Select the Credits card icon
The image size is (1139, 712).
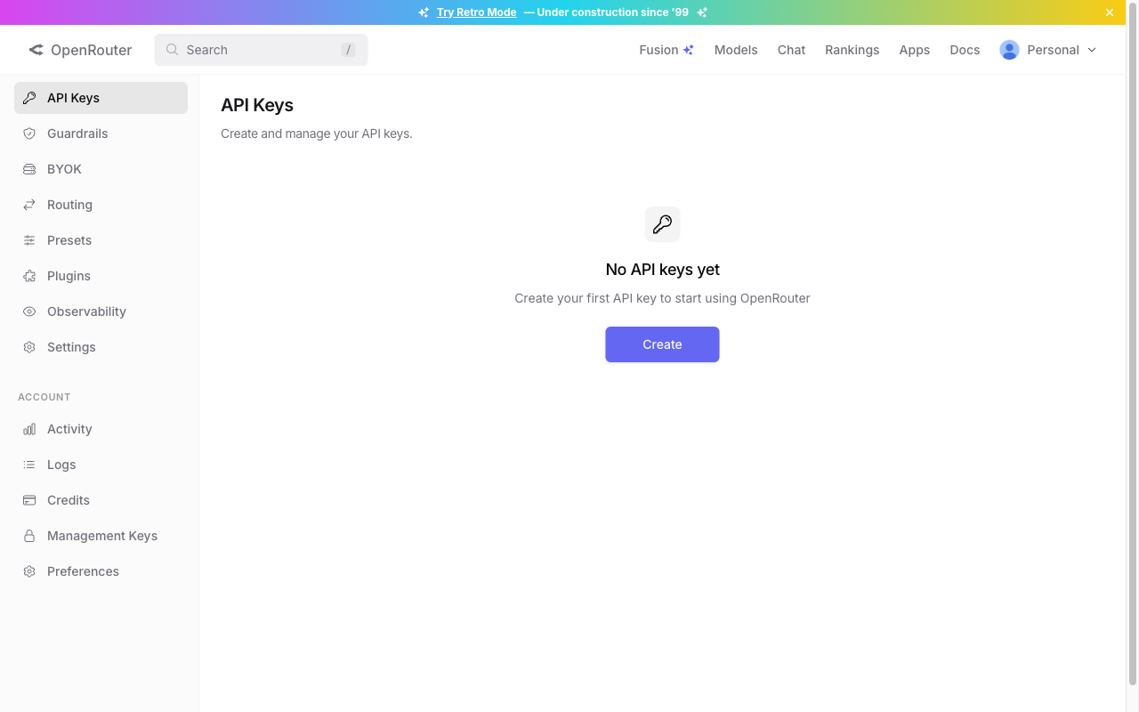29,500
